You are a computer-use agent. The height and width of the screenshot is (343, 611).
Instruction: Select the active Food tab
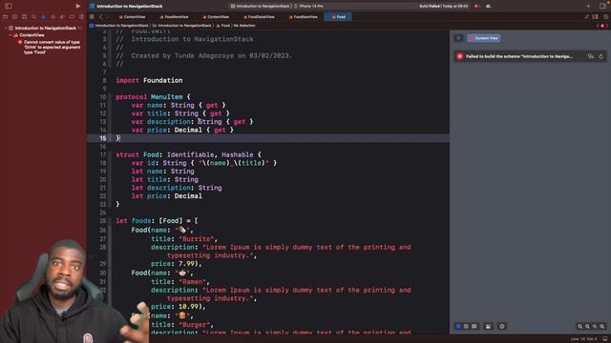click(x=338, y=17)
